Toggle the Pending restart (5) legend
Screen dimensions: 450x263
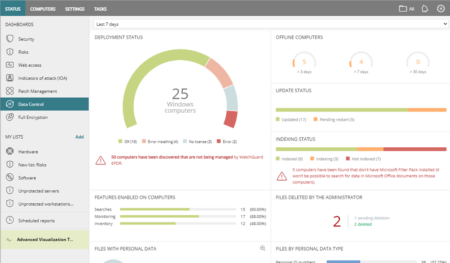pyautogui.click(x=334, y=120)
